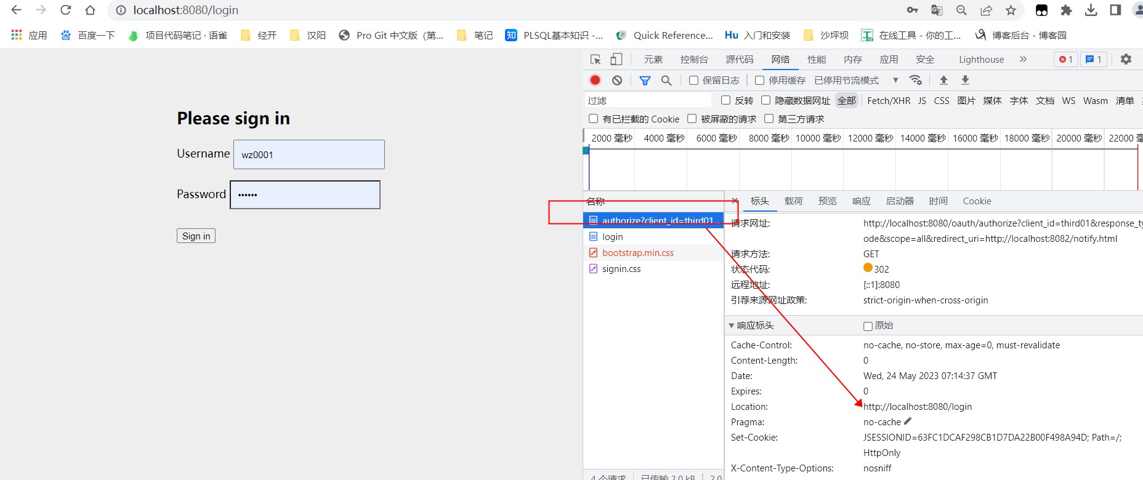Toggle the browser side panel icon

tap(1115, 10)
